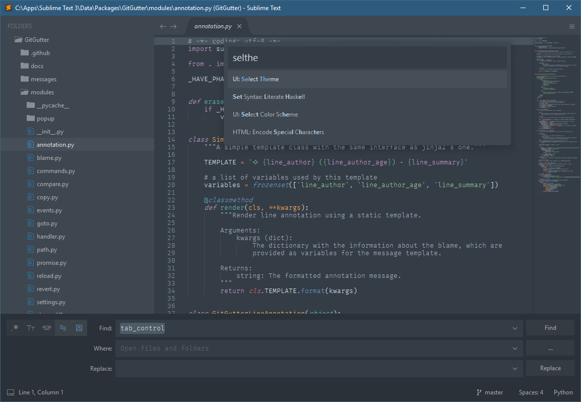The image size is (581, 402).
Task: Expand the __pycache__ folder
Action: [31, 105]
